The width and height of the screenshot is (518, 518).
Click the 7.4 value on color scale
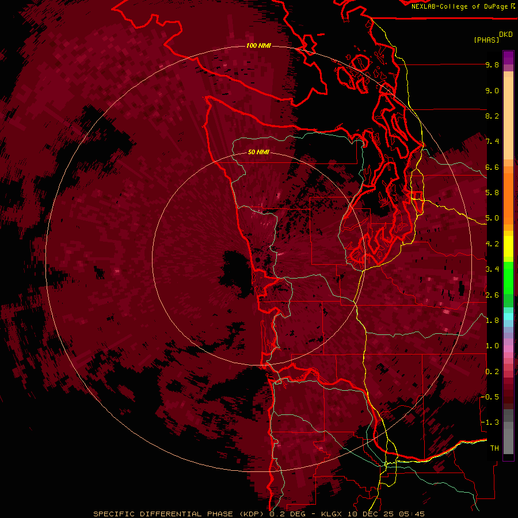(492, 142)
